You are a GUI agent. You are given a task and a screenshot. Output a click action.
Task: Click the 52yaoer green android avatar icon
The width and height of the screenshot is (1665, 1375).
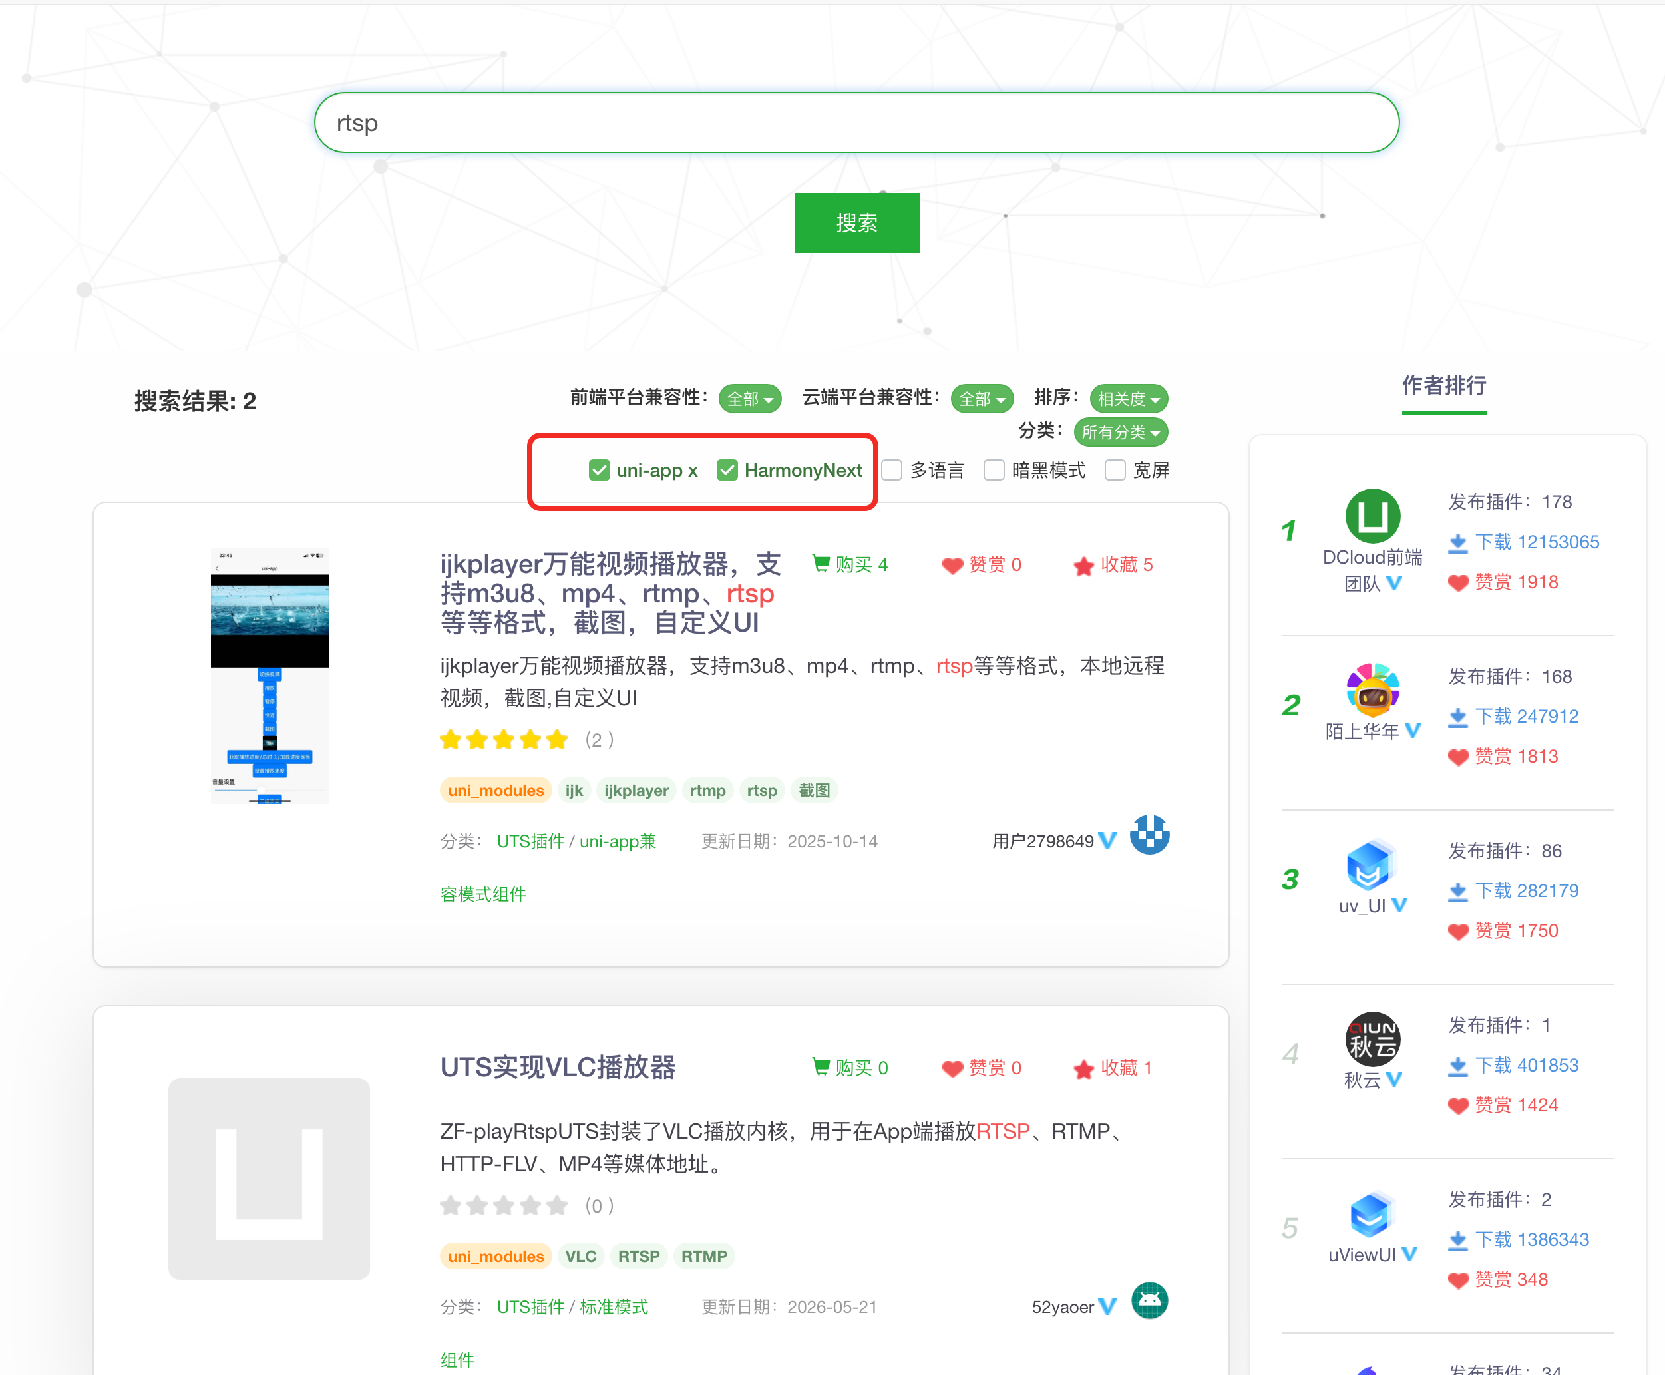pos(1149,1300)
